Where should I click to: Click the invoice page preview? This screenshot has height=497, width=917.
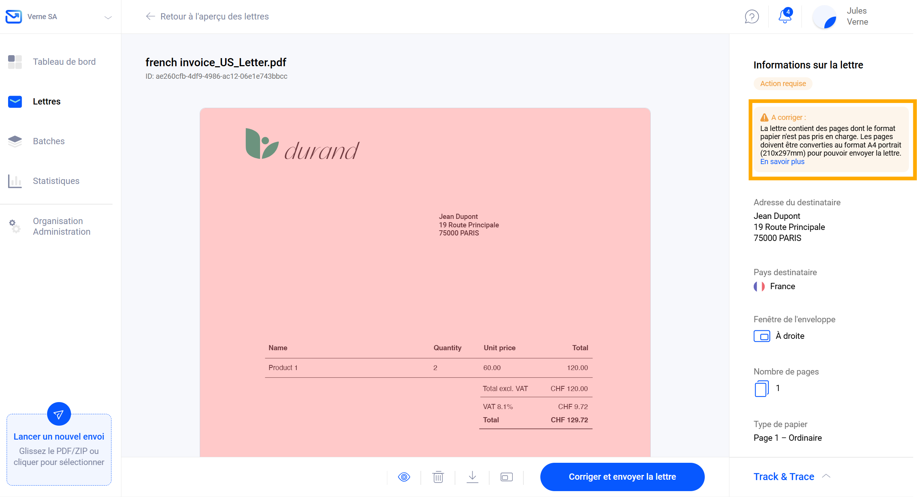(425, 280)
